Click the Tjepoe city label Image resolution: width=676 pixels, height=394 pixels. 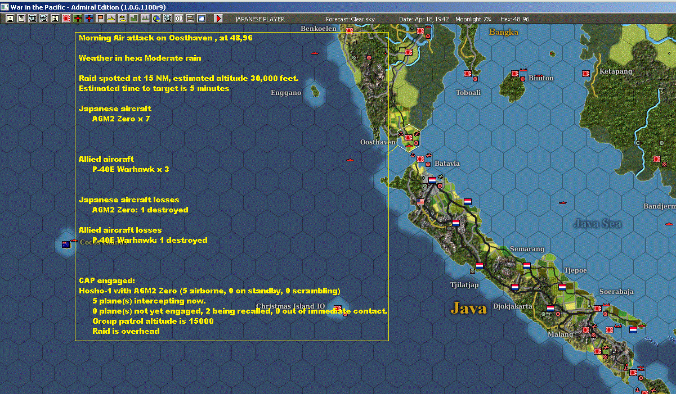(575, 270)
